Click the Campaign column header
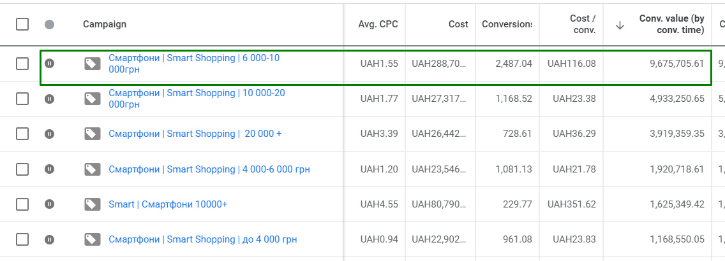The width and height of the screenshot is (725, 261). pyautogui.click(x=105, y=24)
